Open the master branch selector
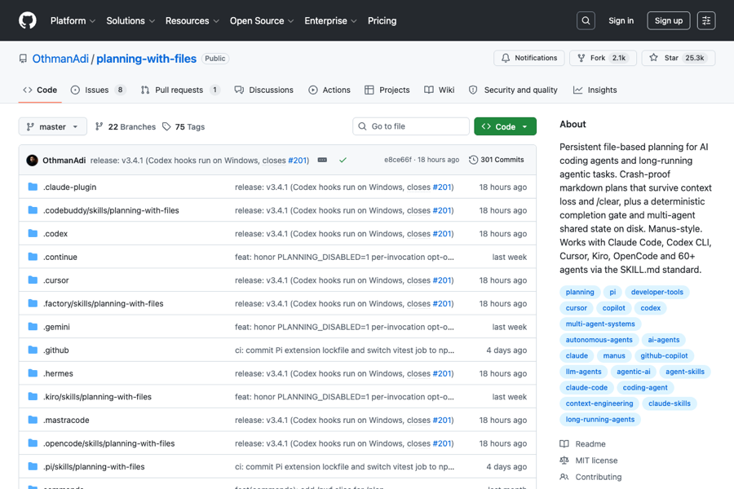This screenshot has width=734, height=489. 52,126
